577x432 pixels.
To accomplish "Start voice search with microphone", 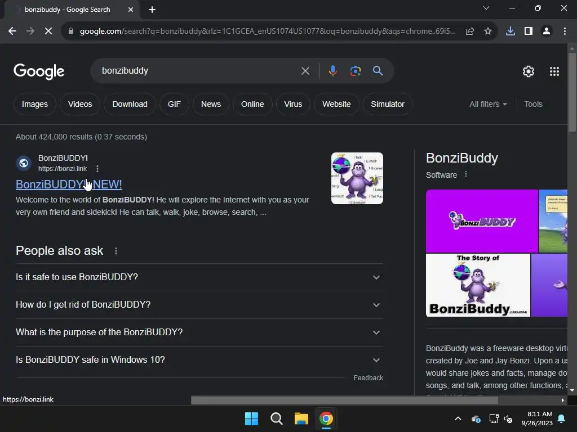I will (x=332, y=70).
